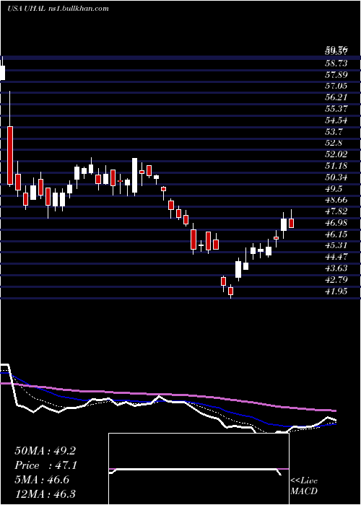Image resolution: width=361 pixels, height=505 pixels.
Task: Click the 53.7 price axis label
Action: click(334, 131)
